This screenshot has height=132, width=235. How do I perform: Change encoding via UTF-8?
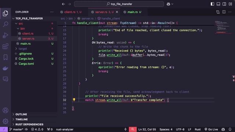(180, 129)
